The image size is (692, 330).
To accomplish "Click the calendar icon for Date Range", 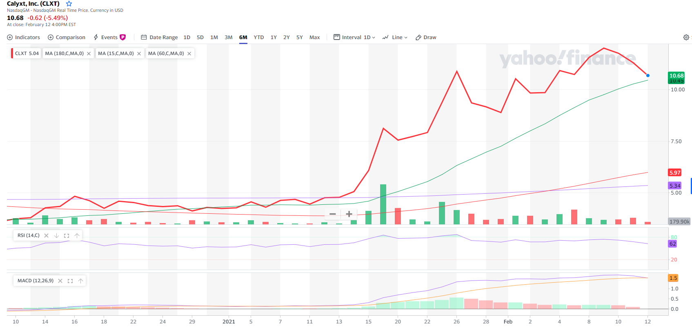I will [x=144, y=37].
